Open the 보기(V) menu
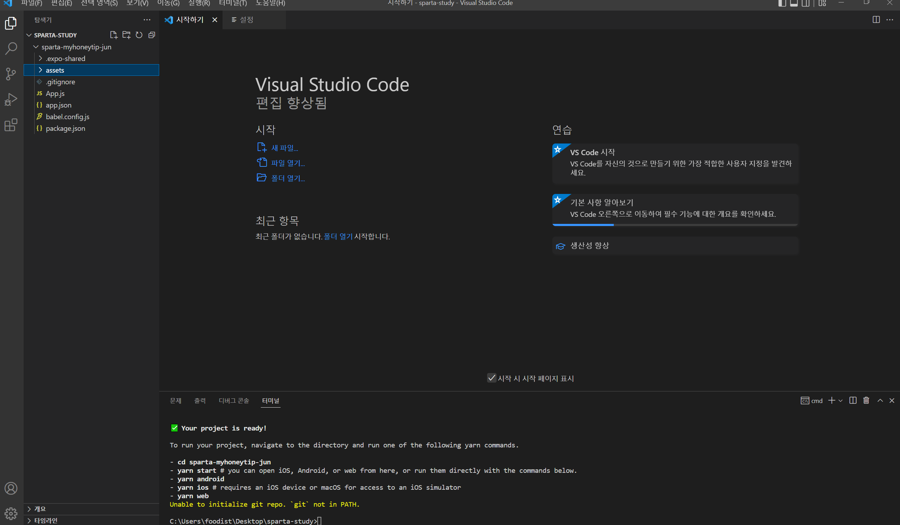Screen dimensions: 900x525 point(138,3)
